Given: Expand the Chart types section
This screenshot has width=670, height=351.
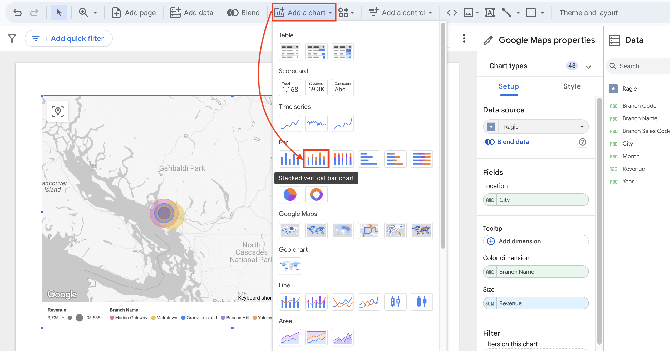Looking at the screenshot, I should [x=588, y=67].
